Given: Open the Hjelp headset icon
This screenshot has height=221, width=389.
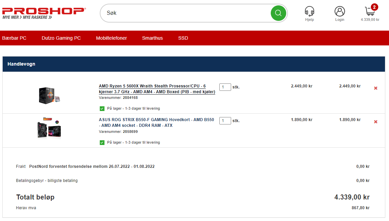Looking at the screenshot, I should click(309, 11).
